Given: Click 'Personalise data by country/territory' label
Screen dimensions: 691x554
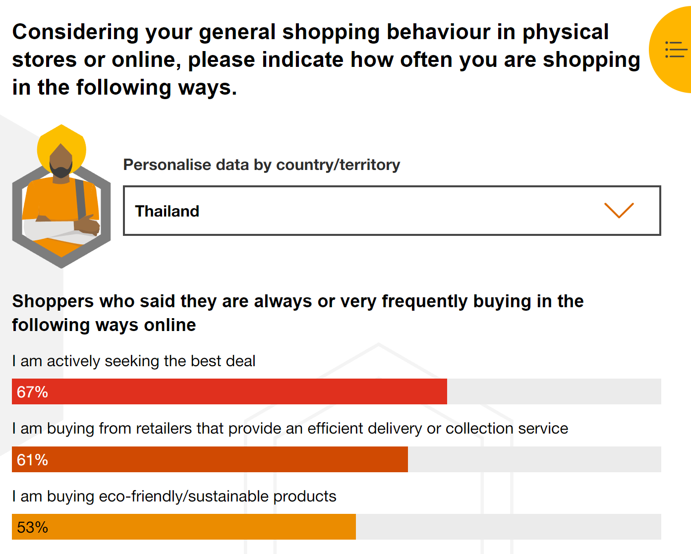Looking at the screenshot, I should 261,165.
